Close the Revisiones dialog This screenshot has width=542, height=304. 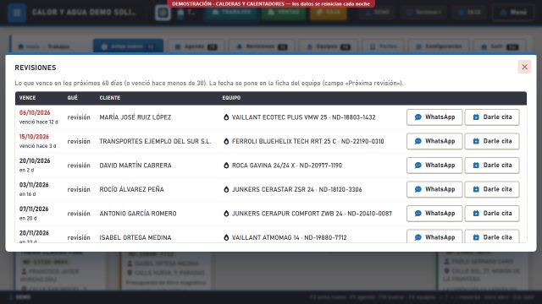click(524, 67)
